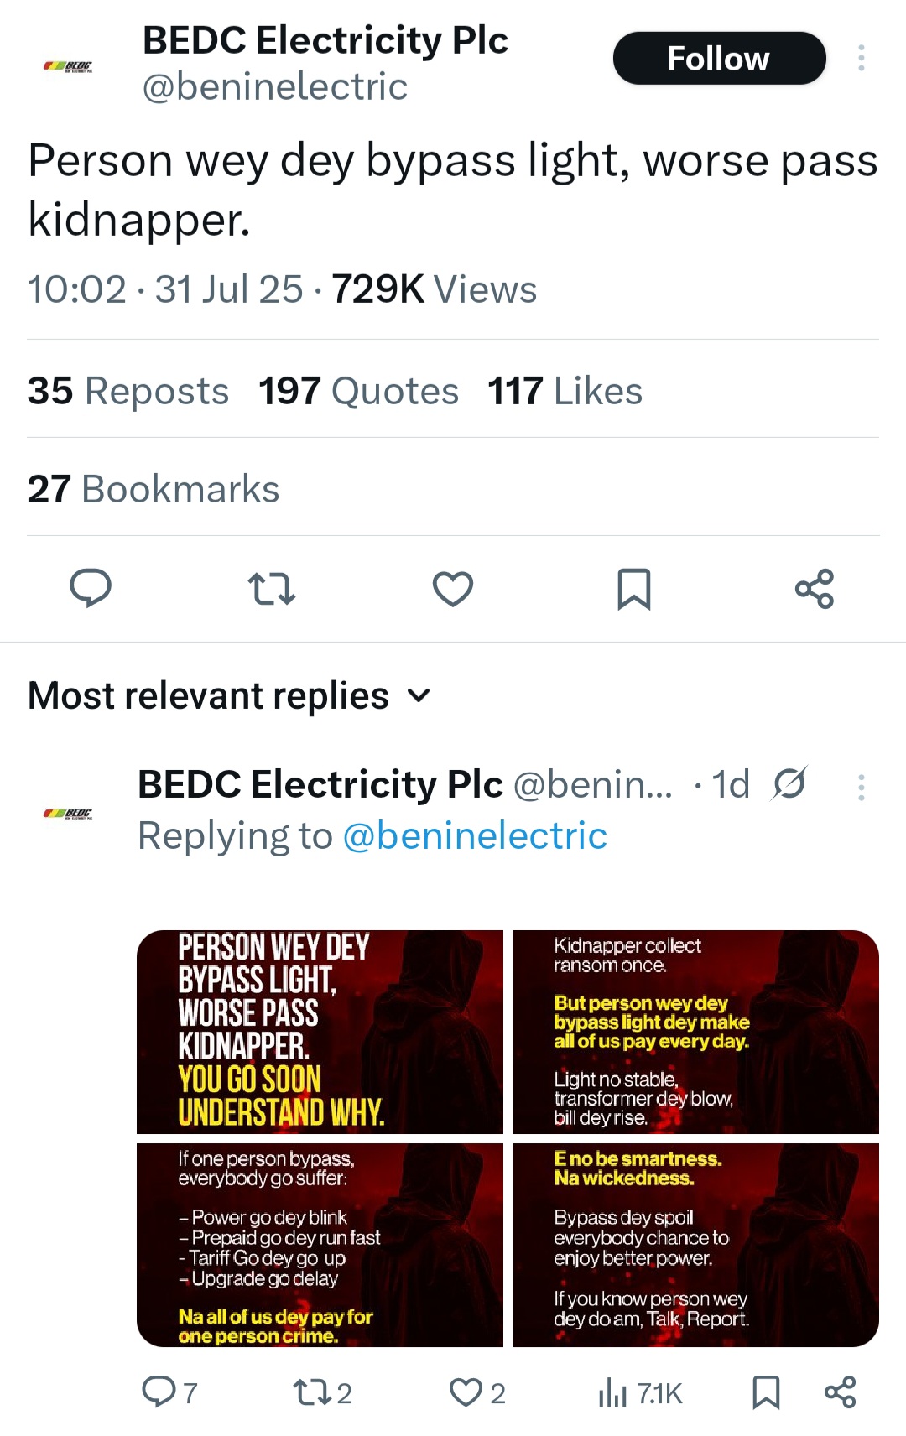This screenshot has width=906, height=1436.
Task: Repost the main BEDC tweet
Action: [x=272, y=588]
